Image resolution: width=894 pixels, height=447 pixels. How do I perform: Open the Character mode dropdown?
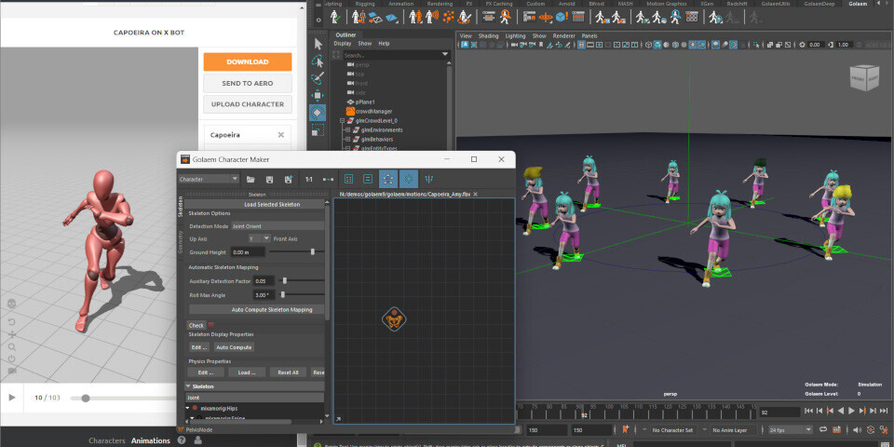point(209,179)
